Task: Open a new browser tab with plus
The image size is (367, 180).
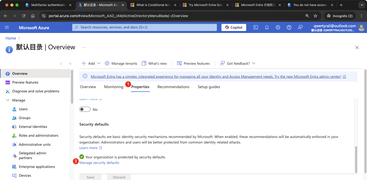Action: pos(341,5)
